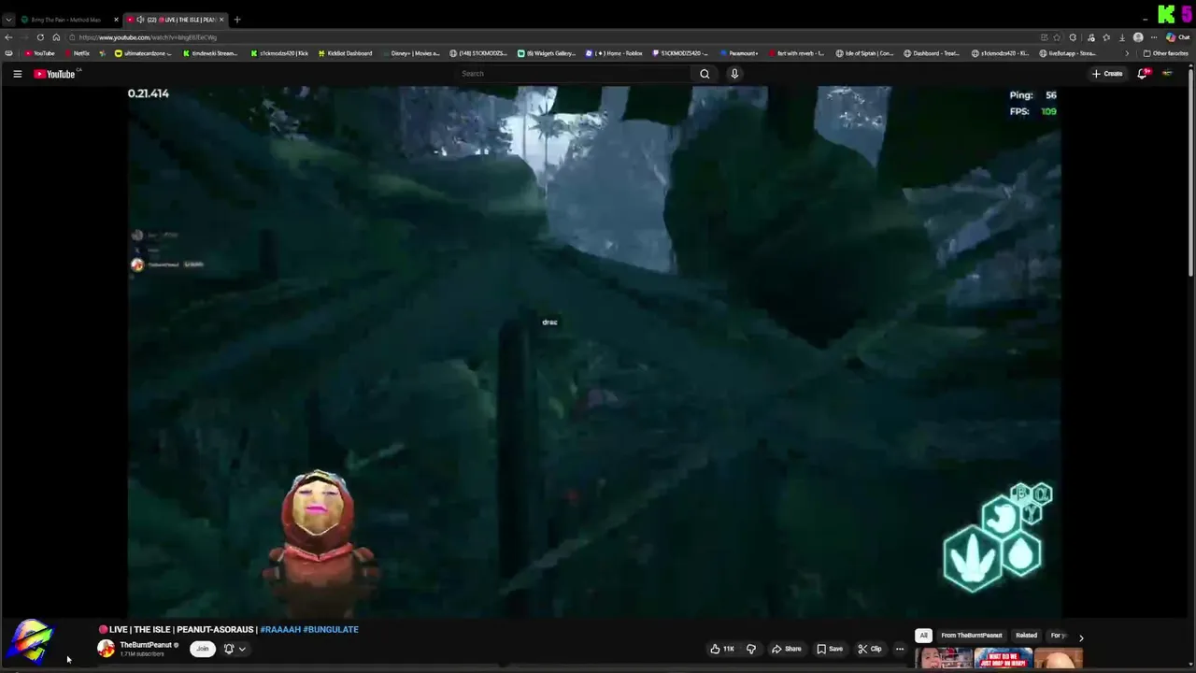Click the video player to pause
This screenshot has height=673, width=1196.
click(x=594, y=351)
